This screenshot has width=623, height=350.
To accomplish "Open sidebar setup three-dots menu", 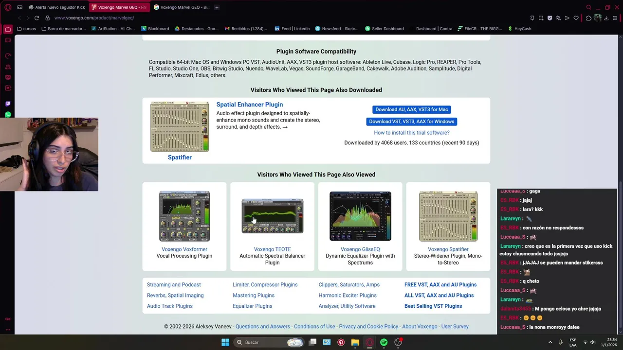I will (x=8, y=330).
